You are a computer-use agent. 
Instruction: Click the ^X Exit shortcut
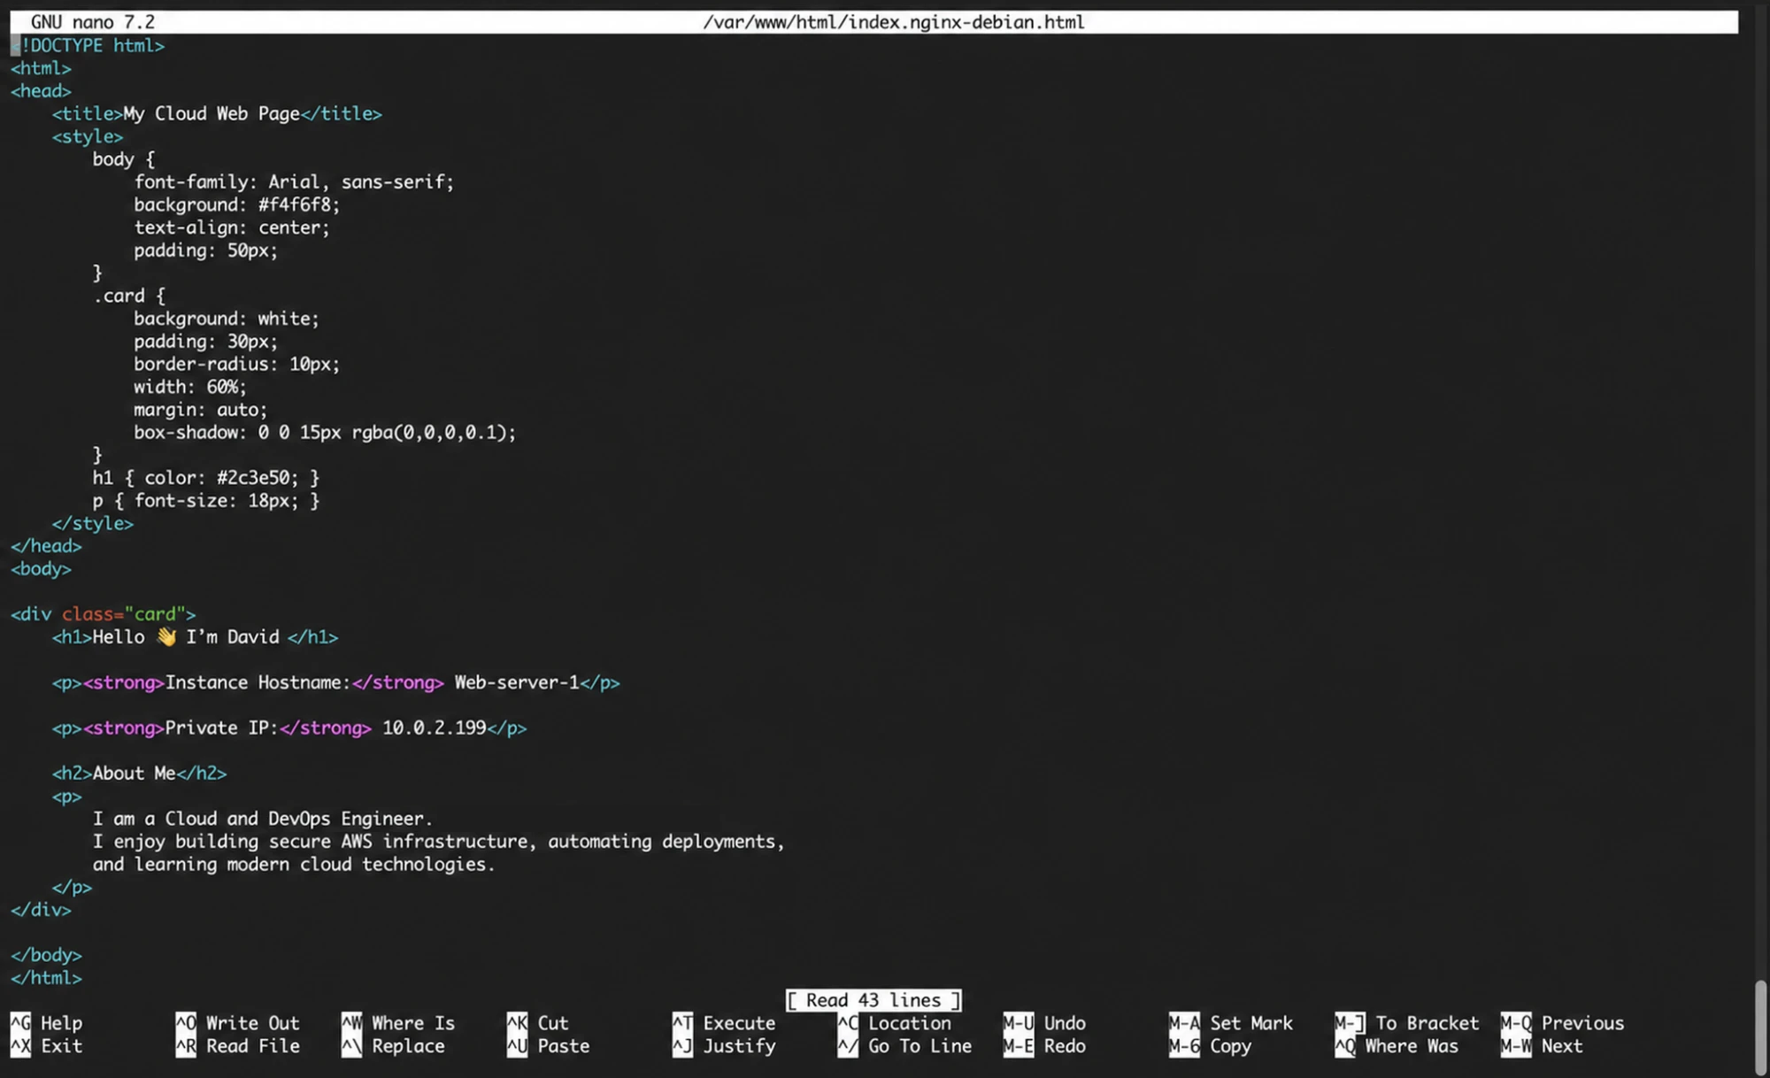pyautogui.click(x=47, y=1046)
